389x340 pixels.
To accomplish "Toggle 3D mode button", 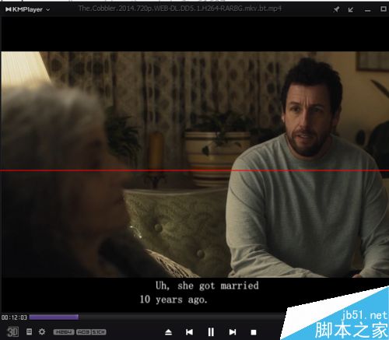I will pos(12,331).
